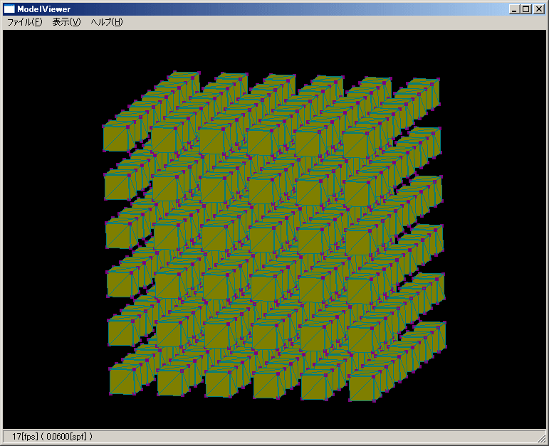Click the window resize grip corner
Viewport: 549px width, 446px height.
[542, 438]
